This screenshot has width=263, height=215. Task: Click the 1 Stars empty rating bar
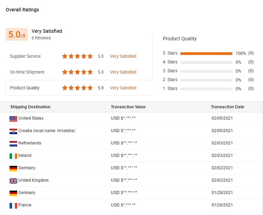click(206, 89)
